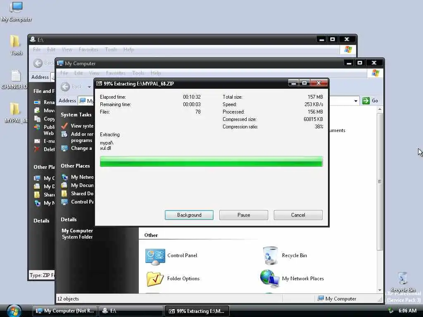The height and width of the screenshot is (317, 423).
Task: Click Back arrow in the E:\ window
Action: (x=38, y=63)
